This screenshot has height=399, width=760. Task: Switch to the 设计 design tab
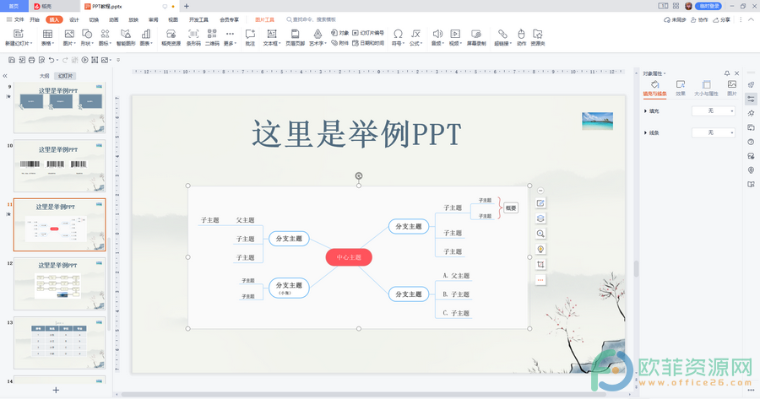click(74, 20)
